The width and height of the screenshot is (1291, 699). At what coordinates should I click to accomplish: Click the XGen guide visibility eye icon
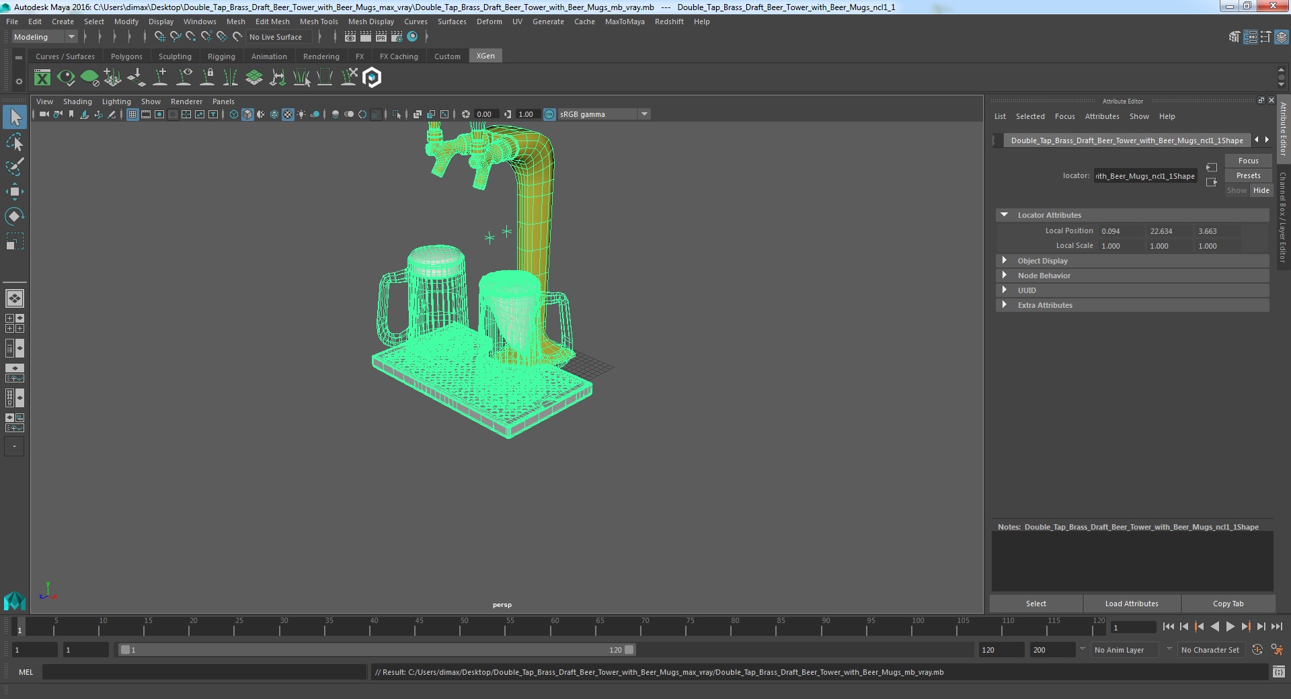184,78
